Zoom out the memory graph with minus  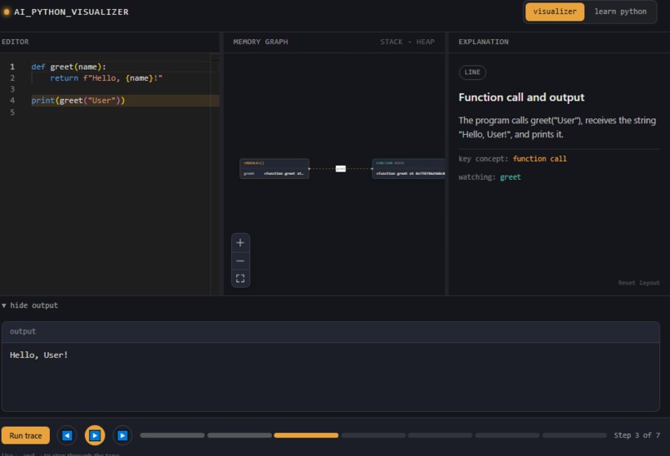[x=240, y=260]
